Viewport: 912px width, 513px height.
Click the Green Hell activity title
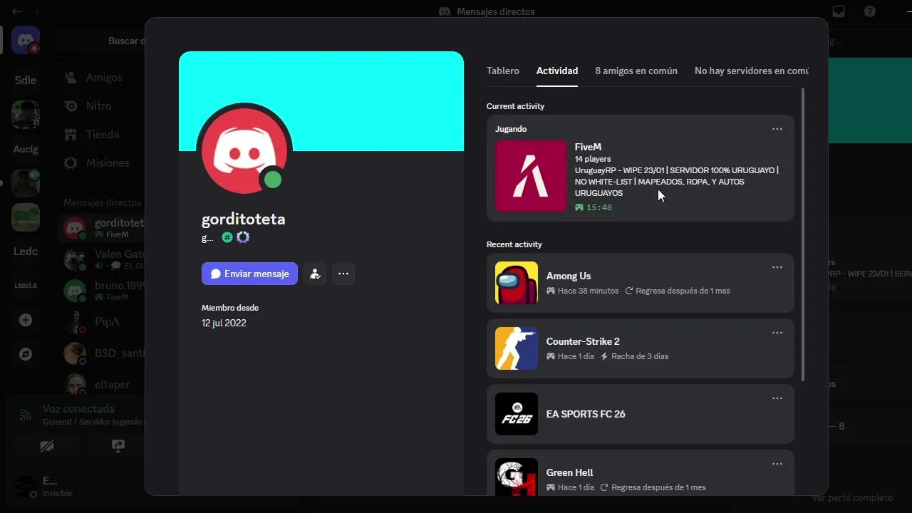click(x=570, y=472)
